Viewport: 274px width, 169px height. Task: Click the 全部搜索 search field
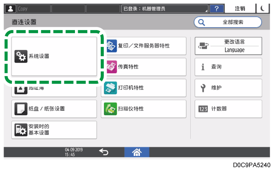pos(228,22)
